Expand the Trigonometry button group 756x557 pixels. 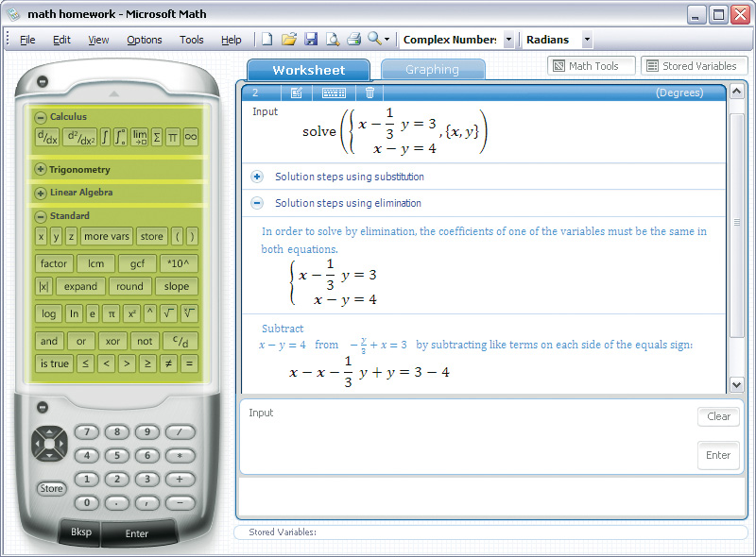click(41, 170)
